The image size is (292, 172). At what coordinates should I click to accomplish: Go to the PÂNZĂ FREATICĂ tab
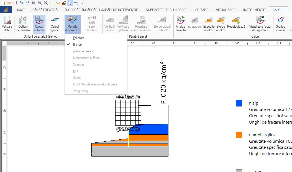(45, 10)
